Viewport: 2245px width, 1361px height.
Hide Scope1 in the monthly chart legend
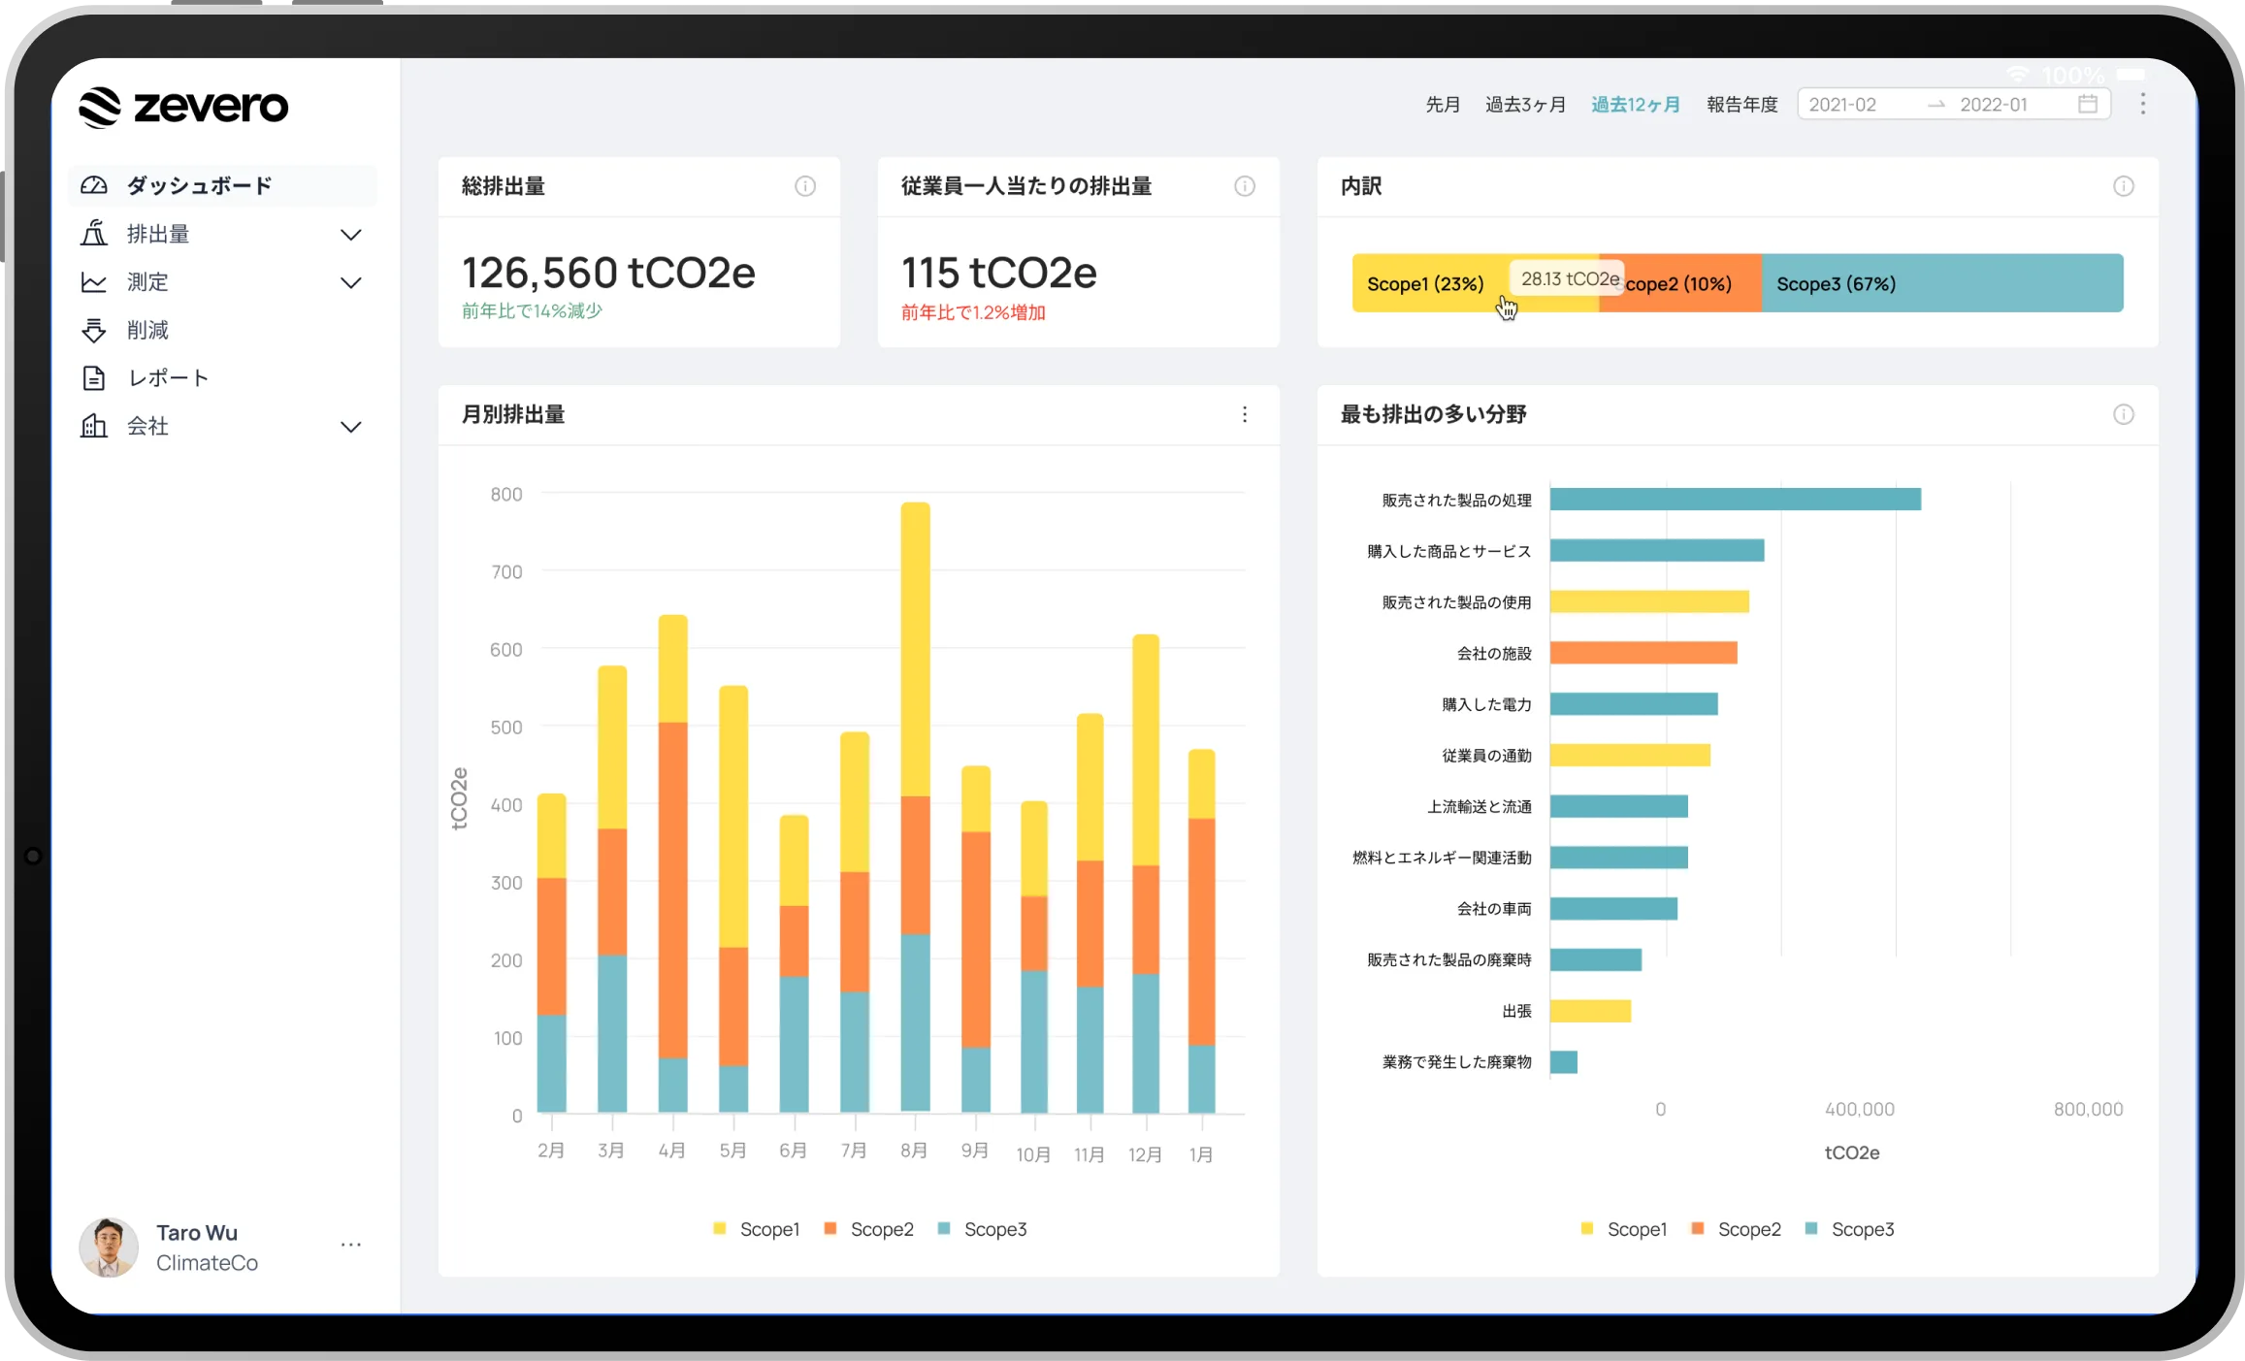coord(757,1229)
